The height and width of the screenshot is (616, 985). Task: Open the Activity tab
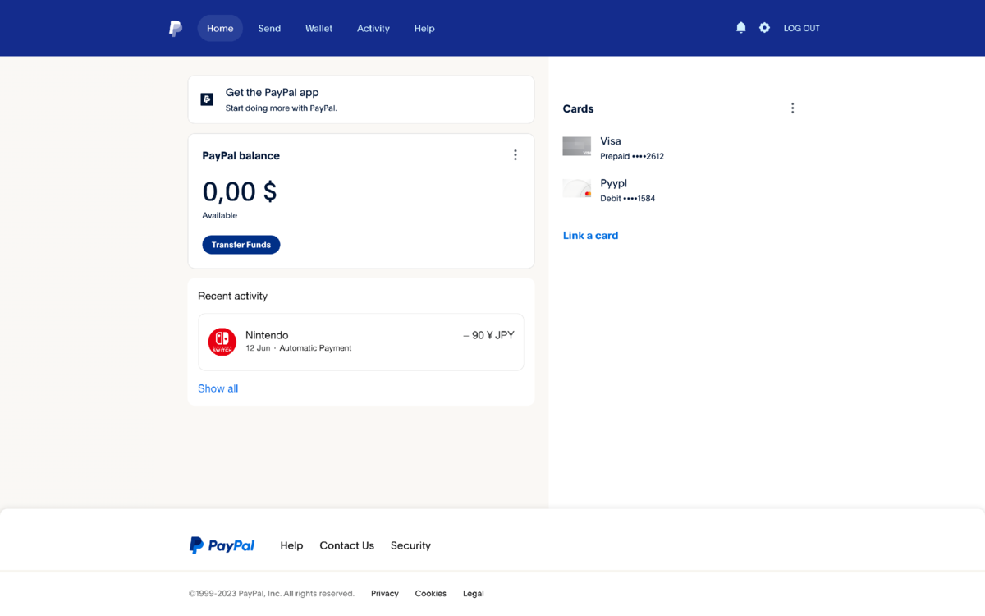pyautogui.click(x=373, y=28)
